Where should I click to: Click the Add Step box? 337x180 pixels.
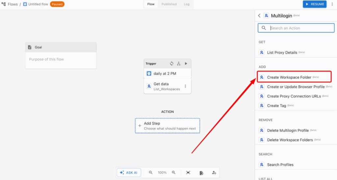[168, 126]
